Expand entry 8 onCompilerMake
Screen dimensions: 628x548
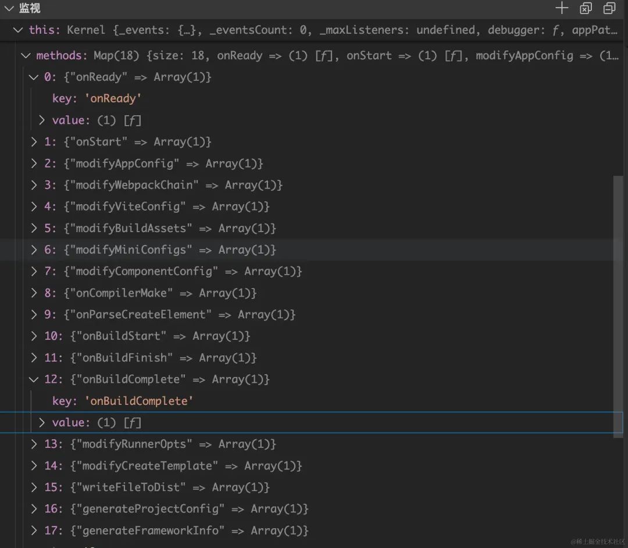click(34, 293)
